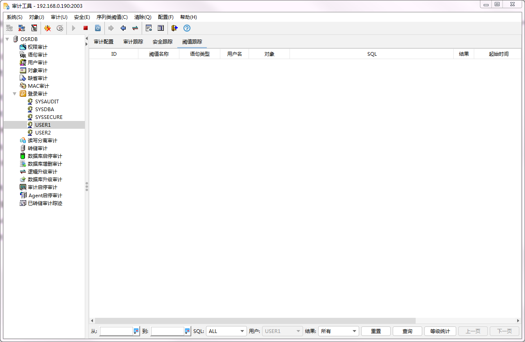525x342 pixels.
Task: Click the 查询 button
Action: [407, 331]
